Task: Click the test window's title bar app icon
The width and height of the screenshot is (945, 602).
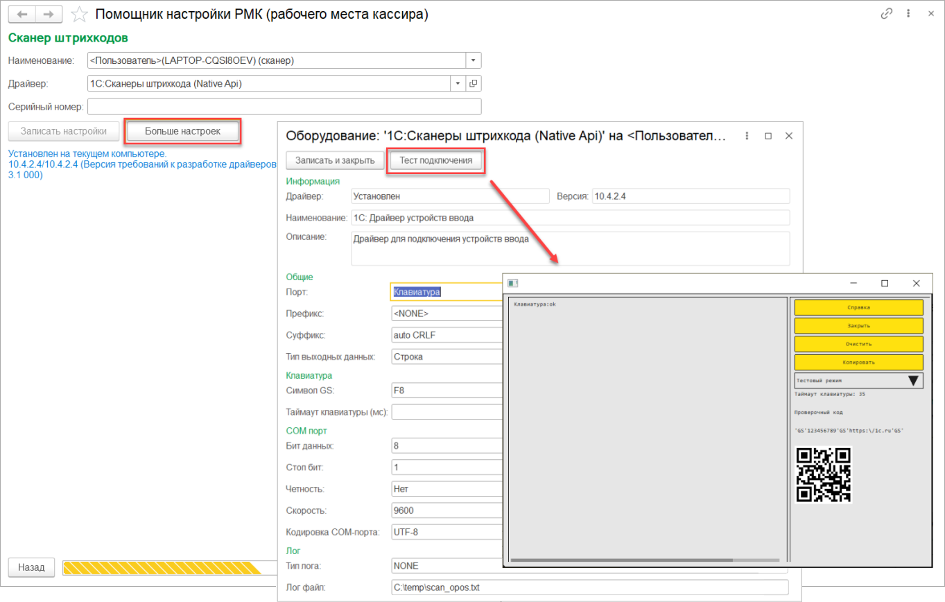Action: coord(512,283)
